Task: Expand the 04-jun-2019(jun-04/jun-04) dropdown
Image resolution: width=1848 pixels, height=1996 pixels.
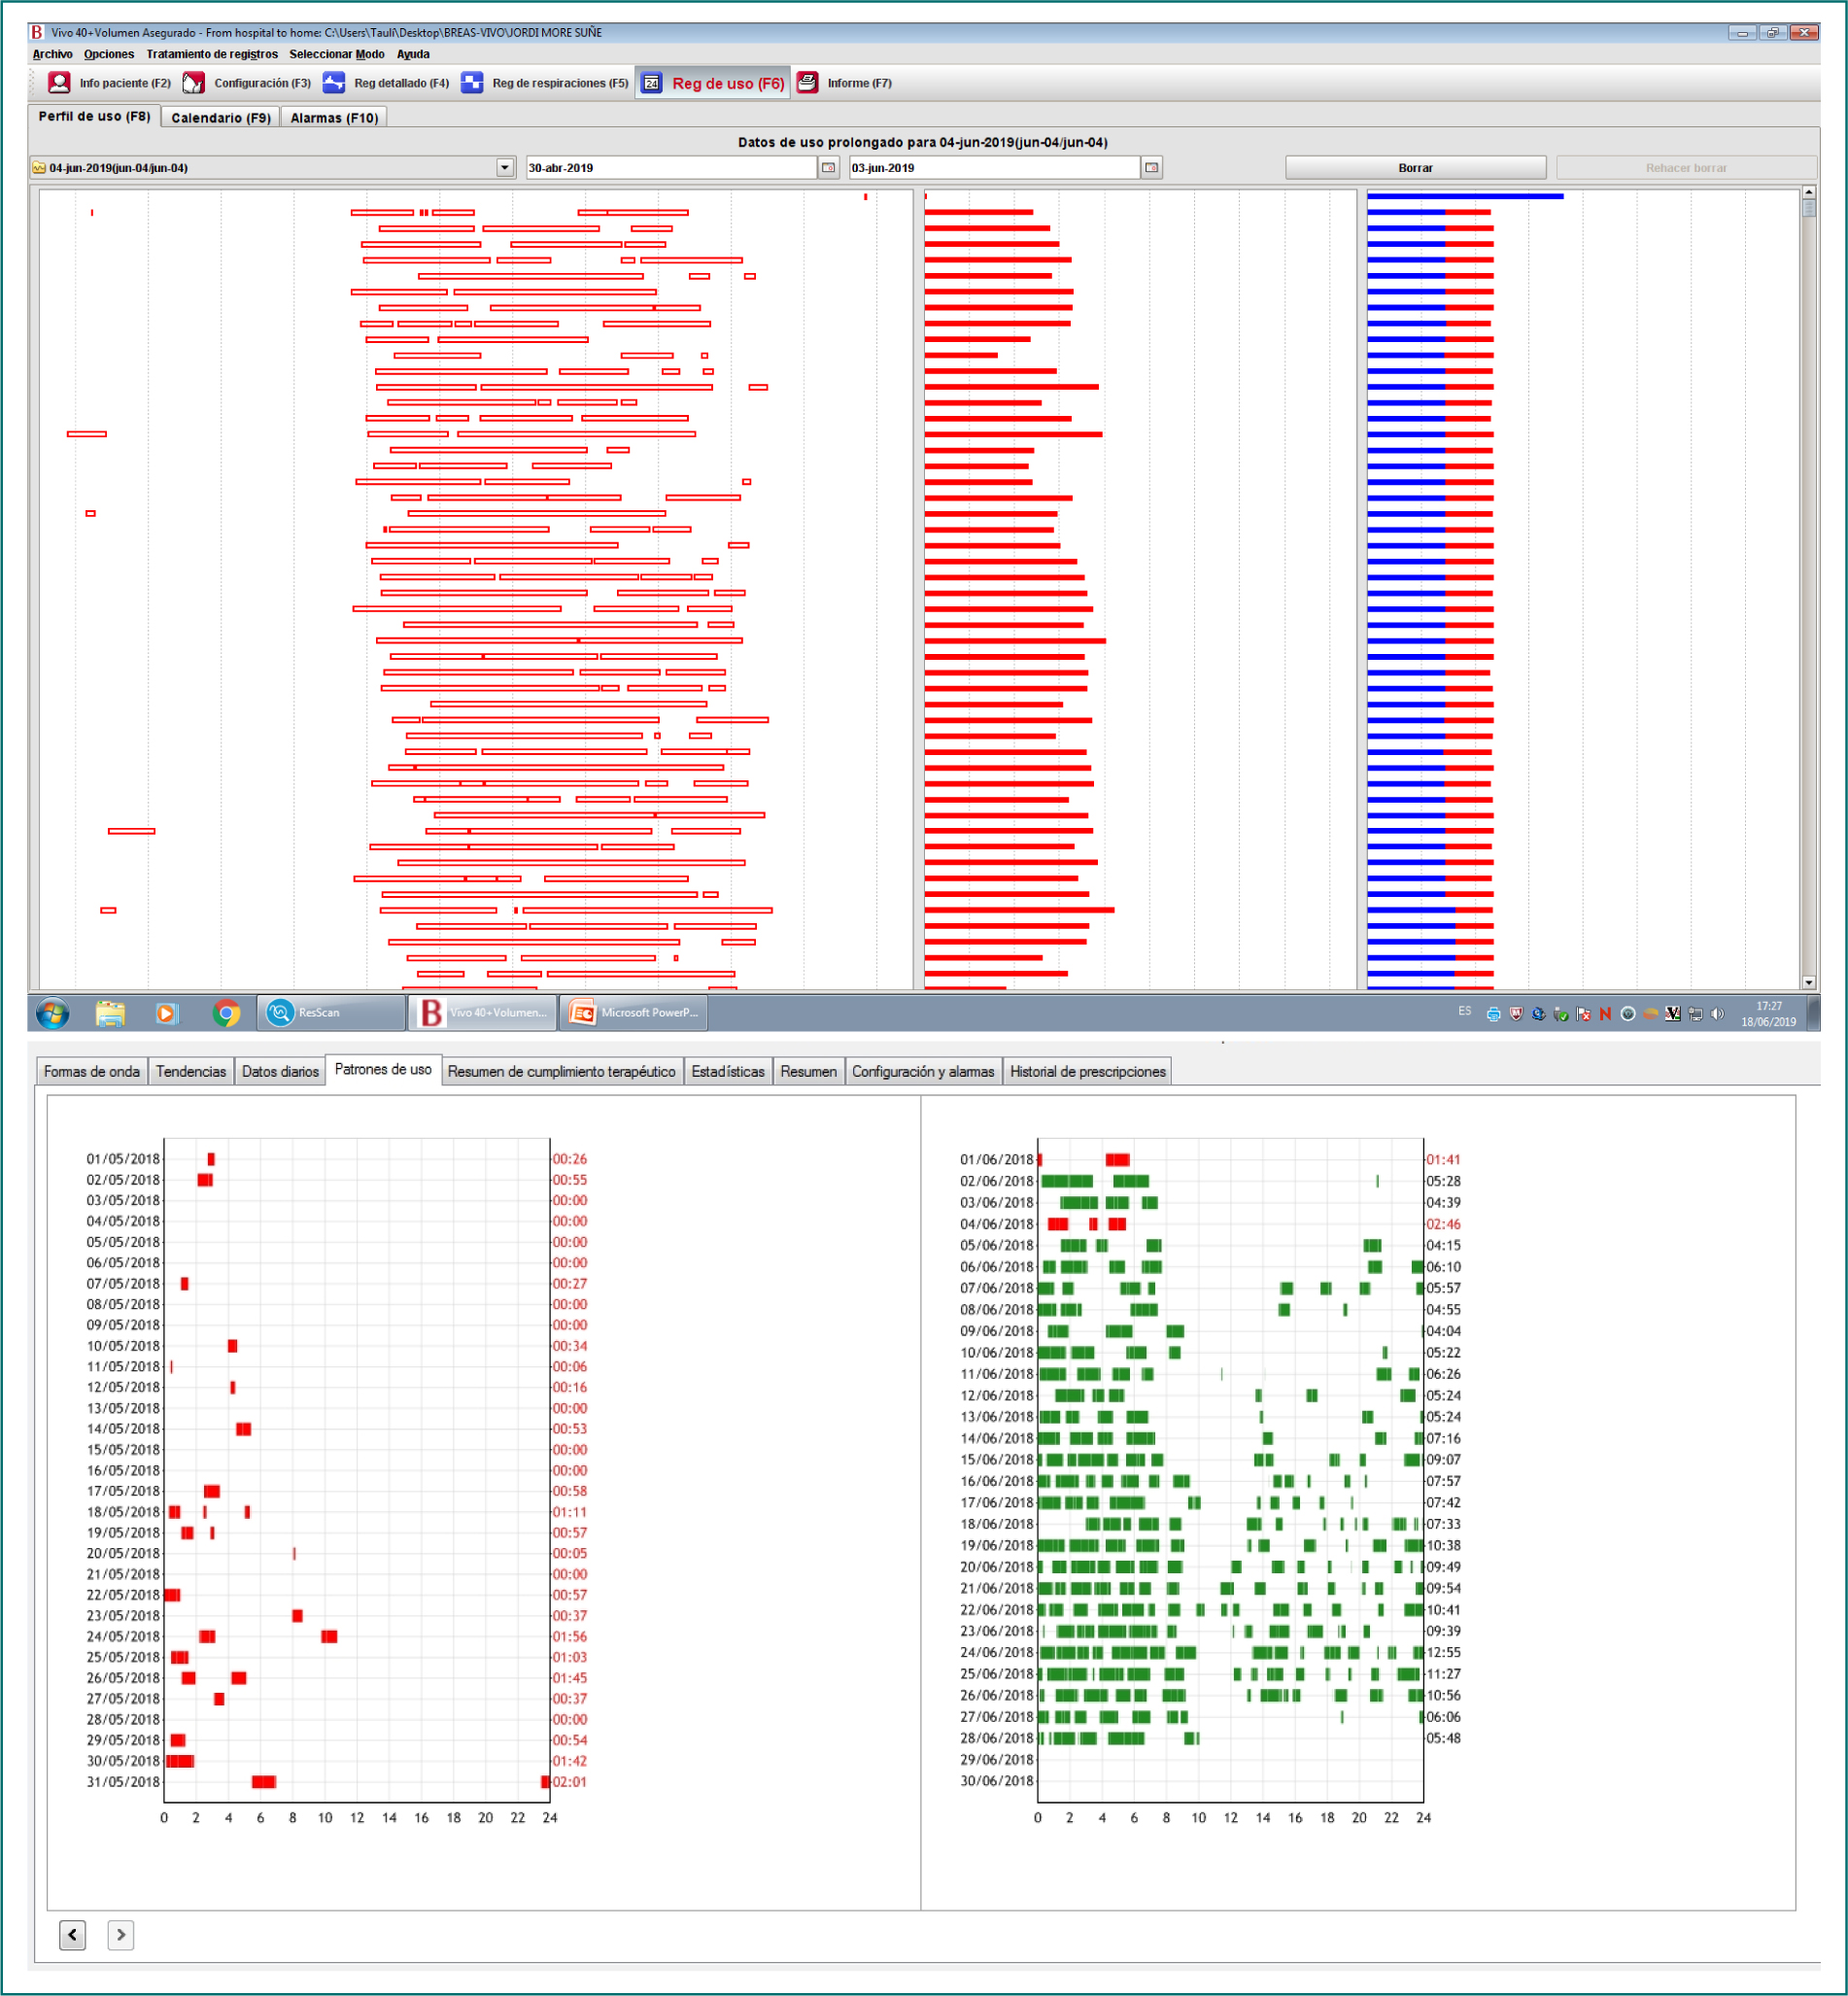Action: pyautogui.click(x=505, y=168)
